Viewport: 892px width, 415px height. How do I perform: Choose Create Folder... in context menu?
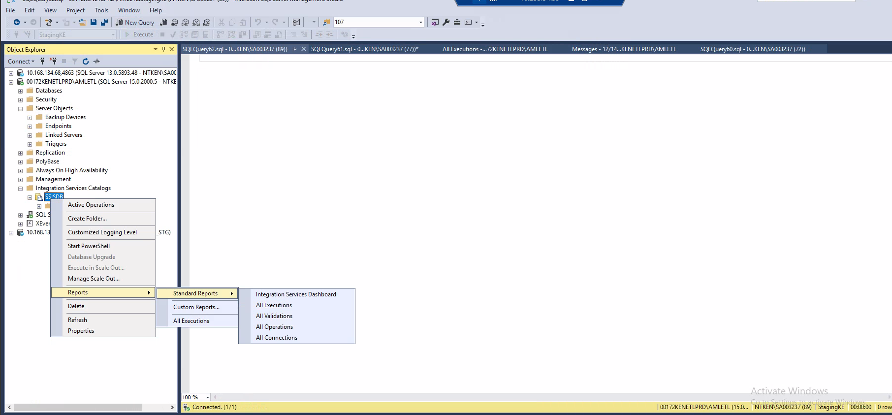tap(103, 219)
